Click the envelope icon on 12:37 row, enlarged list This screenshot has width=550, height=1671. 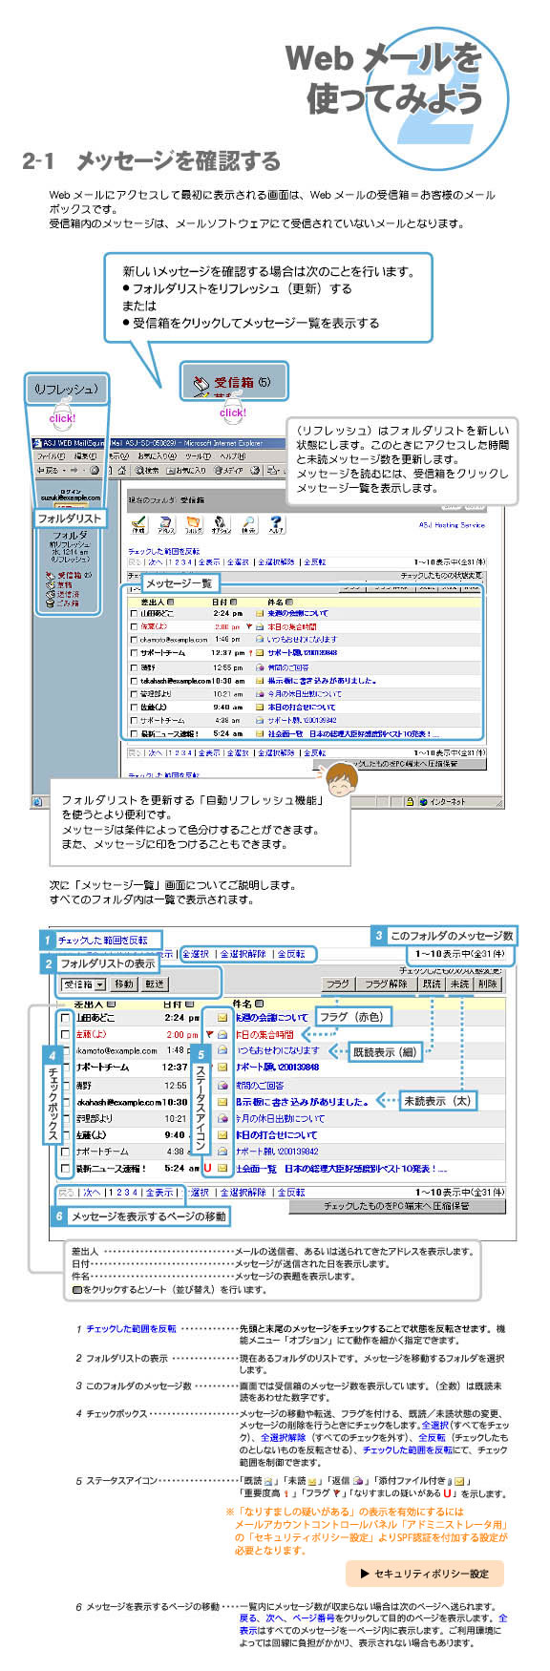coord(222,1068)
